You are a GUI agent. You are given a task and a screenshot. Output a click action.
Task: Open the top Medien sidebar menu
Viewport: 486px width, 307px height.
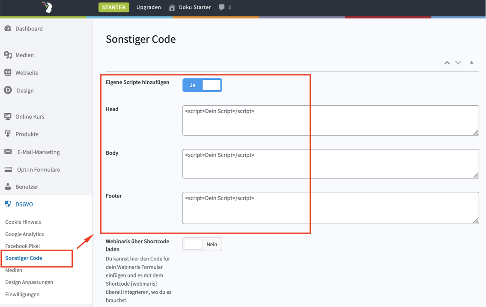click(24, 55)
